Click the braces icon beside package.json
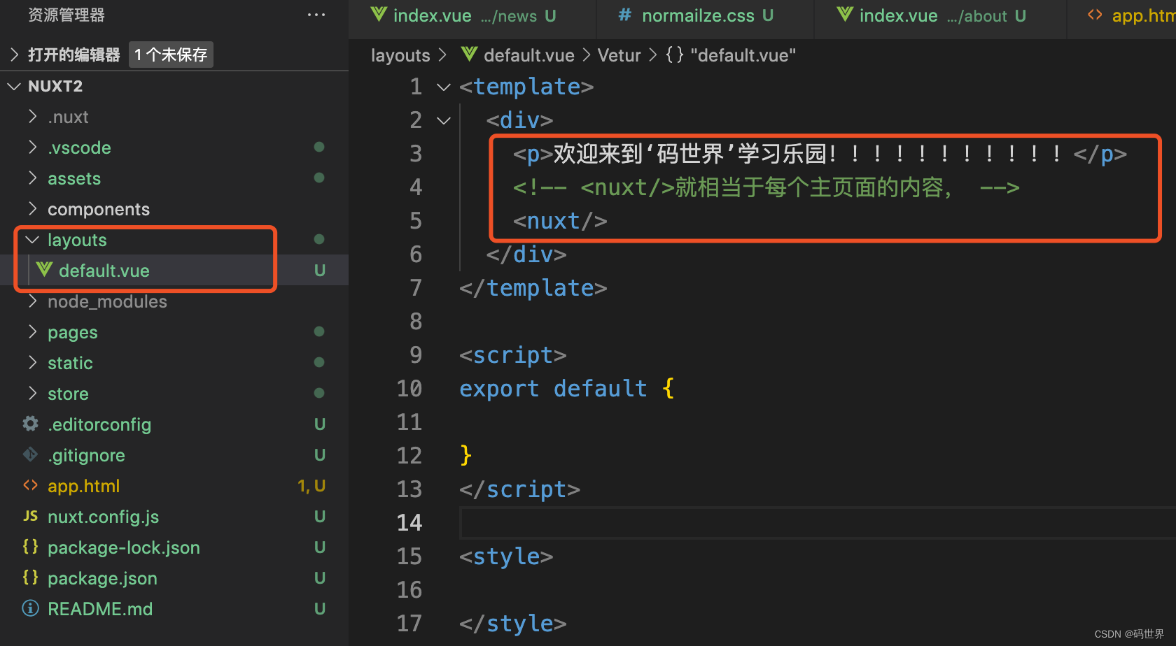Screen dimensions: 1176x646 31,577
